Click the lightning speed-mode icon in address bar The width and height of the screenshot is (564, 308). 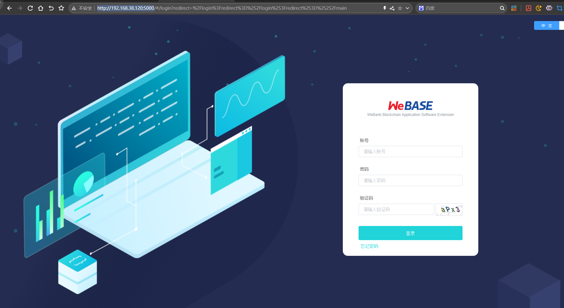coord(385,8)
